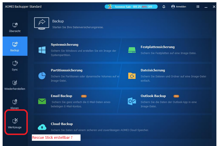219x146 pixels.
Task: Minimize the AOMEI Backupper window
Action: click(206, 7)
